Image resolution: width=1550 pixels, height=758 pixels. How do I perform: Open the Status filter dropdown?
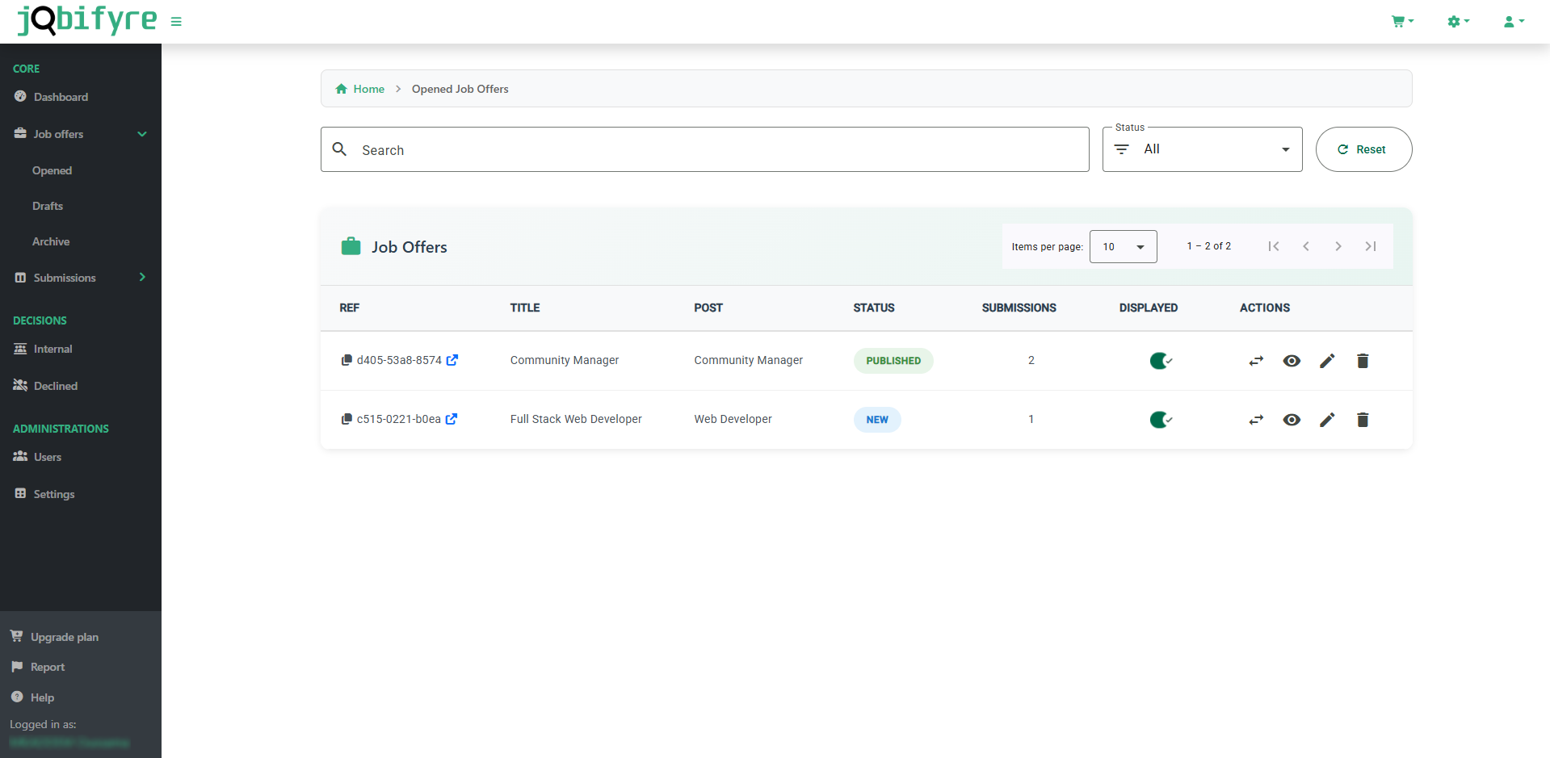coord(1202,149)
